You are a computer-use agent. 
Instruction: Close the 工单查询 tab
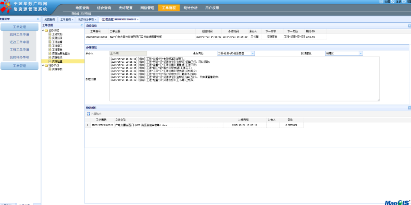pyautogui.click(x=72, y=20)
